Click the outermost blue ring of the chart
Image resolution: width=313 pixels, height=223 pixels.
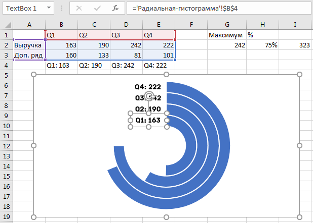224,146
